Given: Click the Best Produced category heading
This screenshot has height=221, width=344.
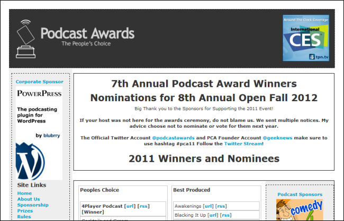Looking at the screenshot, I should coord(192,190).
